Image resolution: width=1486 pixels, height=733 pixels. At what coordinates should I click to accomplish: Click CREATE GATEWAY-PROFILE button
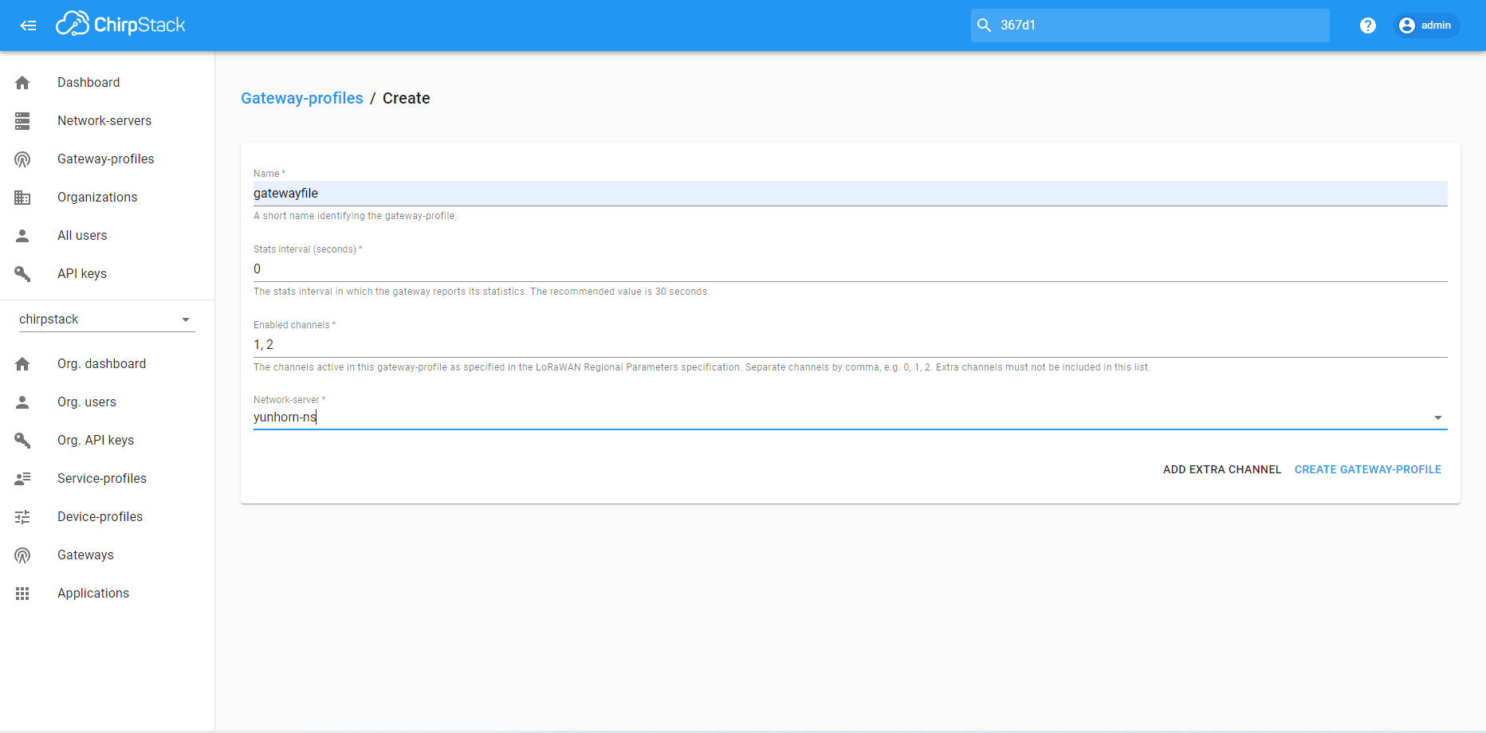[x=1368, y=469]
